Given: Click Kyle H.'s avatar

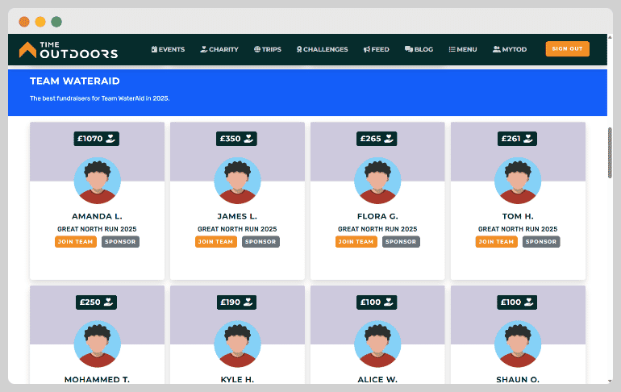Looking at the screenshot, I should point(237,344).
